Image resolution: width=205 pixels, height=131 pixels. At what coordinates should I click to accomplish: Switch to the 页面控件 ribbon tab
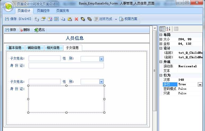pos(43,11)
